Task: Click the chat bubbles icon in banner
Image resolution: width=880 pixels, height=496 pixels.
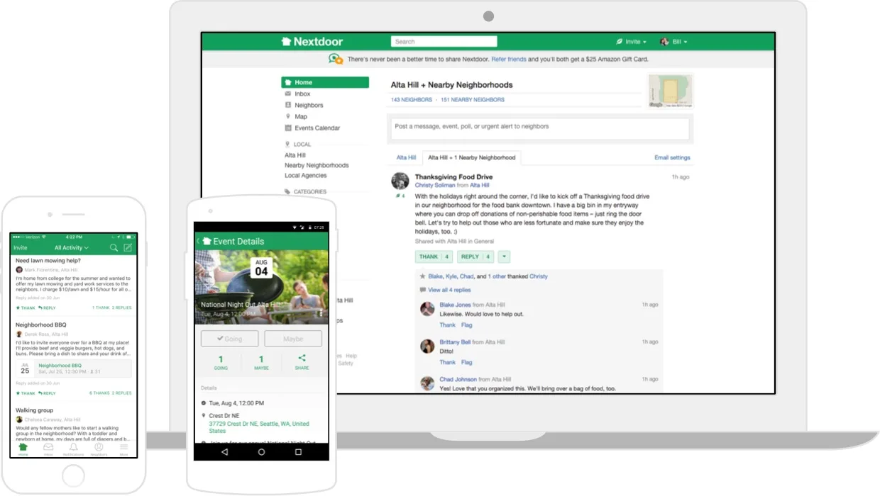Action: 335,60
